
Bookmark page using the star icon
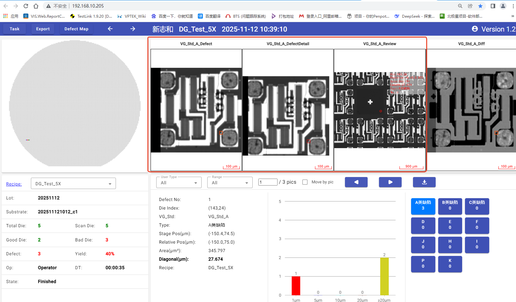point(480,6)
